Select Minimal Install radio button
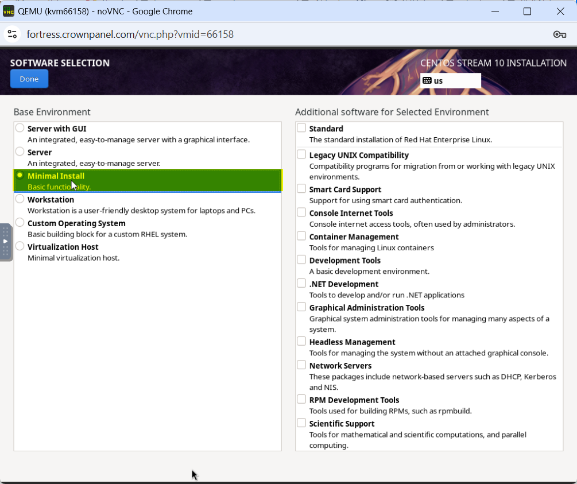 tap(20, 175)
